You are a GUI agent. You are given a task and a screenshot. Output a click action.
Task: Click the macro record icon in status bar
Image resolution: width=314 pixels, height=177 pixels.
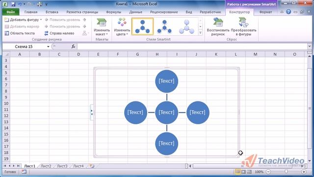click(24, 172)
